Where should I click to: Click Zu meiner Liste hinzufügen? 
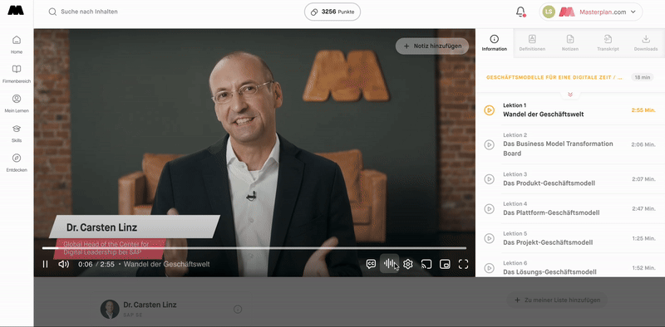click(x=557, y=300)
